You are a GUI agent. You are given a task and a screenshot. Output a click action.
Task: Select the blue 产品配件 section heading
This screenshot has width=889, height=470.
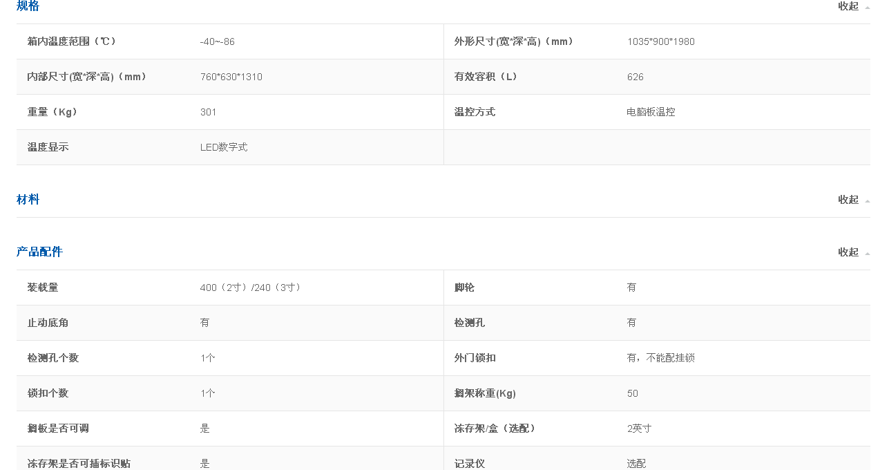coord(39,252)
